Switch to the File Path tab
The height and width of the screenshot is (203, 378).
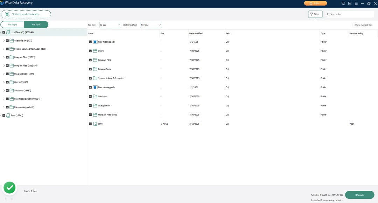pyautogui.click(x=36, y=24)
